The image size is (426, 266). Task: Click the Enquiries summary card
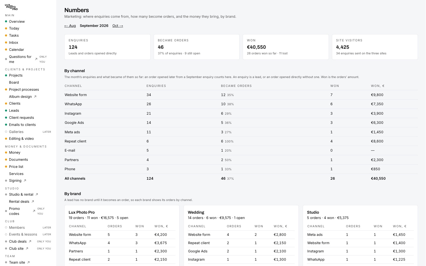pyautogui.click(x=107, y=47)
